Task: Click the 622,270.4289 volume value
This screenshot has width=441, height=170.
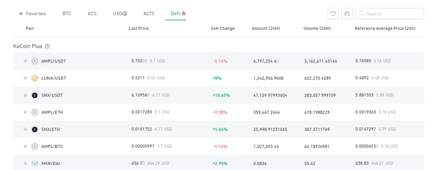Action: coord(318,78)
